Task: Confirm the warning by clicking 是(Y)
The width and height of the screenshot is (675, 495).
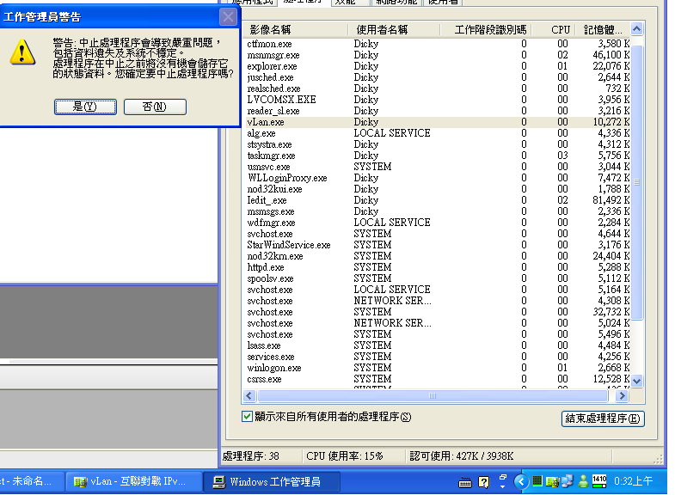Action: click(x=84, y=107)
